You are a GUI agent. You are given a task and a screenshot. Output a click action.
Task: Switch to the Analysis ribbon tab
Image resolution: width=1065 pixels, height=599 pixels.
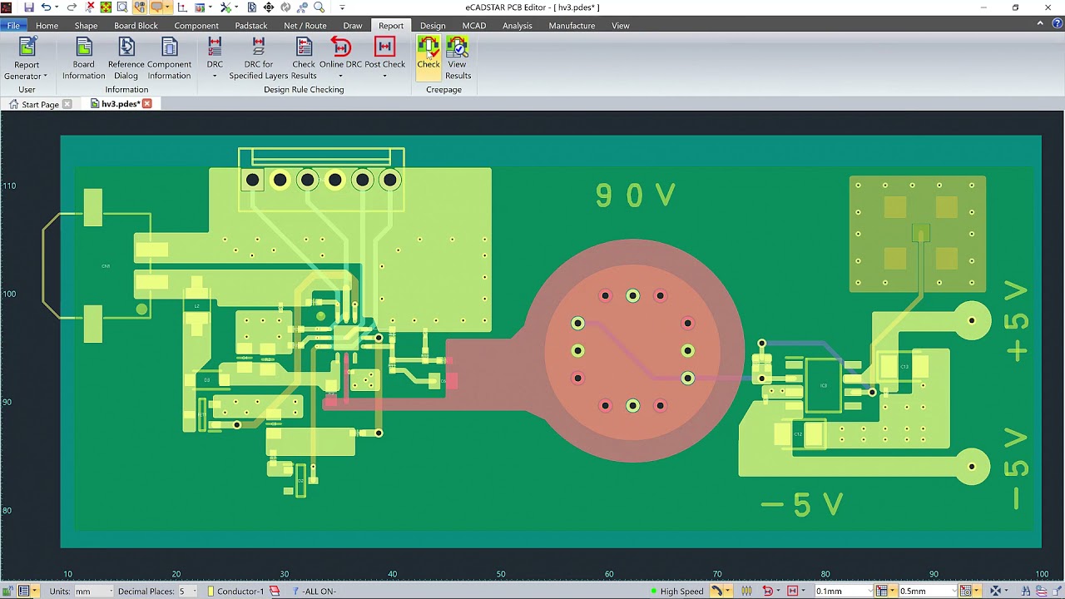click(517, 26)
